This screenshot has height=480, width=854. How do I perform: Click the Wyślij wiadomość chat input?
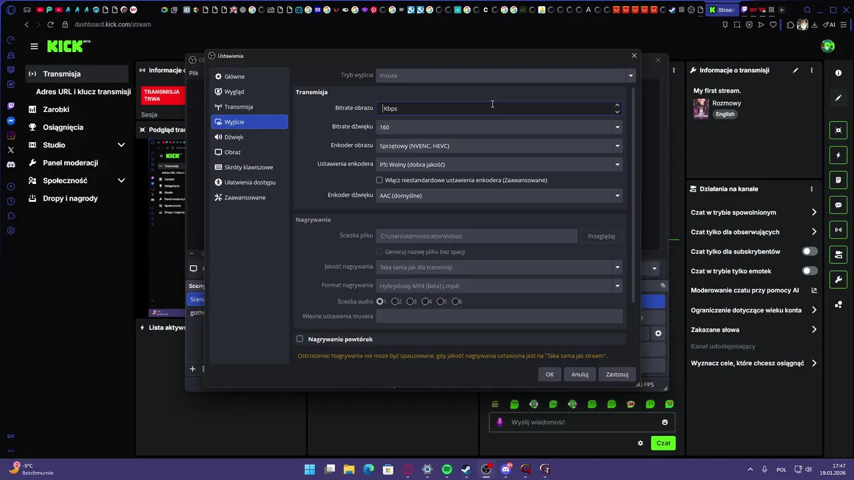coord(580,422)
